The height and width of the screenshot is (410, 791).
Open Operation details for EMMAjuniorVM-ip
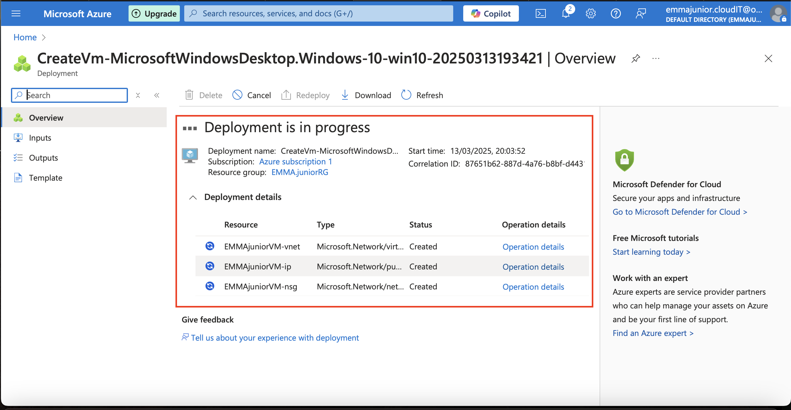[533, 267]
